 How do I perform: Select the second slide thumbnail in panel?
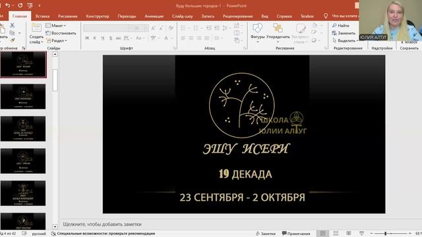point(23,97)
